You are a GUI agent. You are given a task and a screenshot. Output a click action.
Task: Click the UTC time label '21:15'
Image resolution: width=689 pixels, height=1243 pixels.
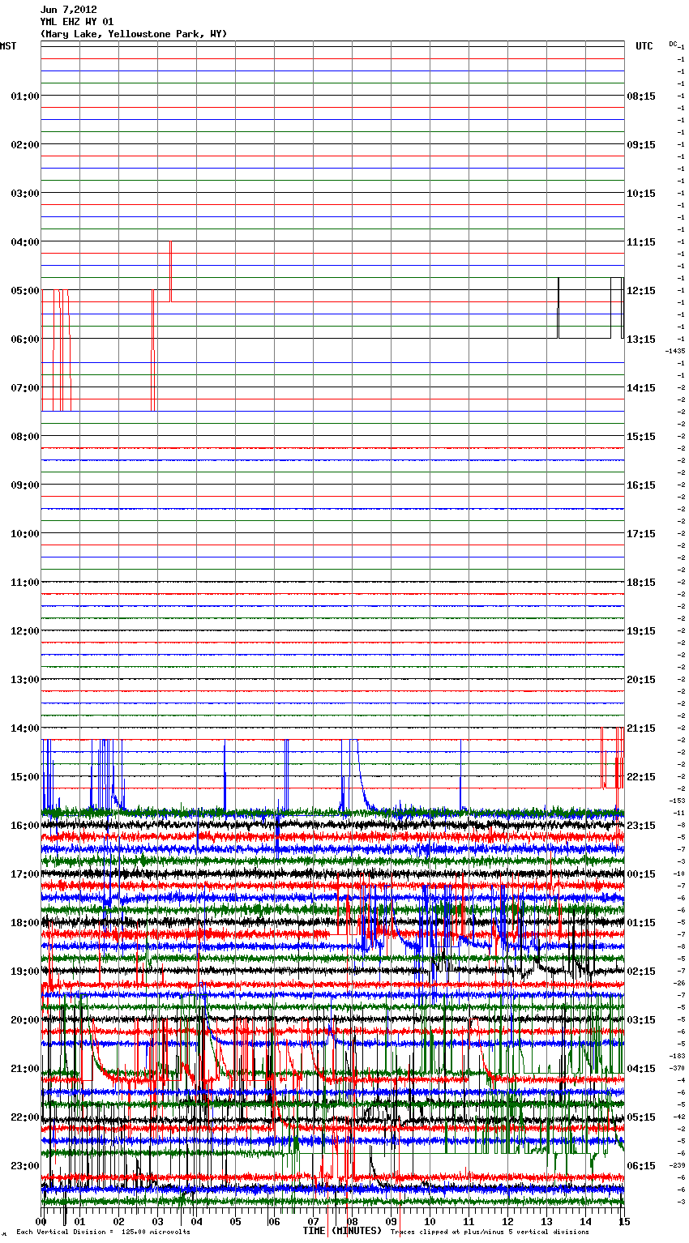click(641, 728)
